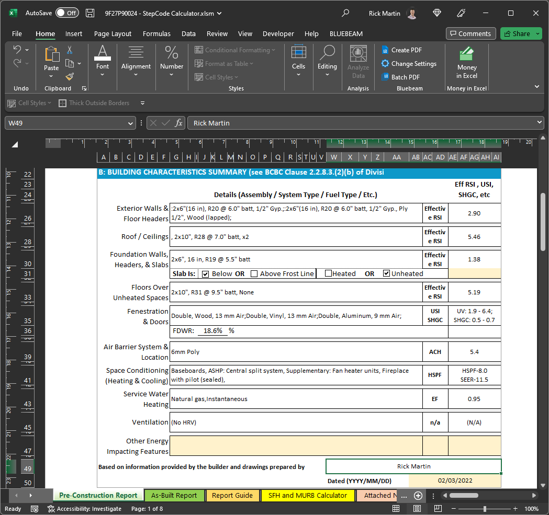Expand the Cells group dropdown
This screenshot has height=515, width=549.
click(x=298, y=75)
